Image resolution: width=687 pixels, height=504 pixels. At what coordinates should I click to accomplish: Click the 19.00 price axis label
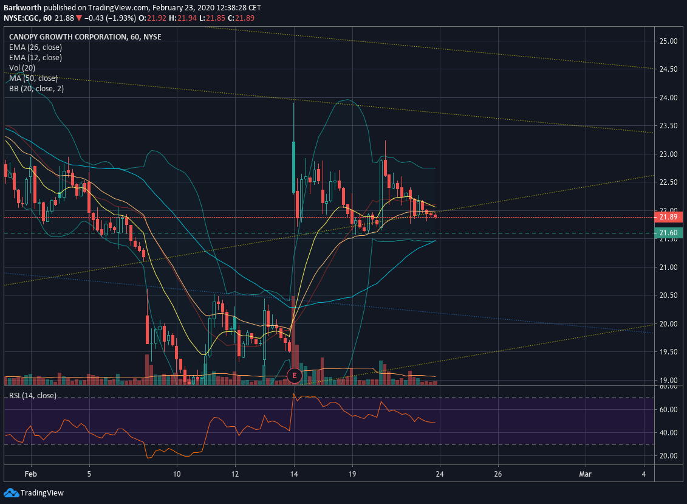(668, 381)
